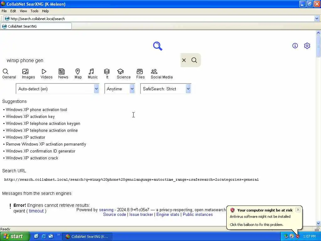The height and width of the screenshot is (241, 321).
Task: Select the CollabNet SearXNG browser tab
Action: (36, 26)
